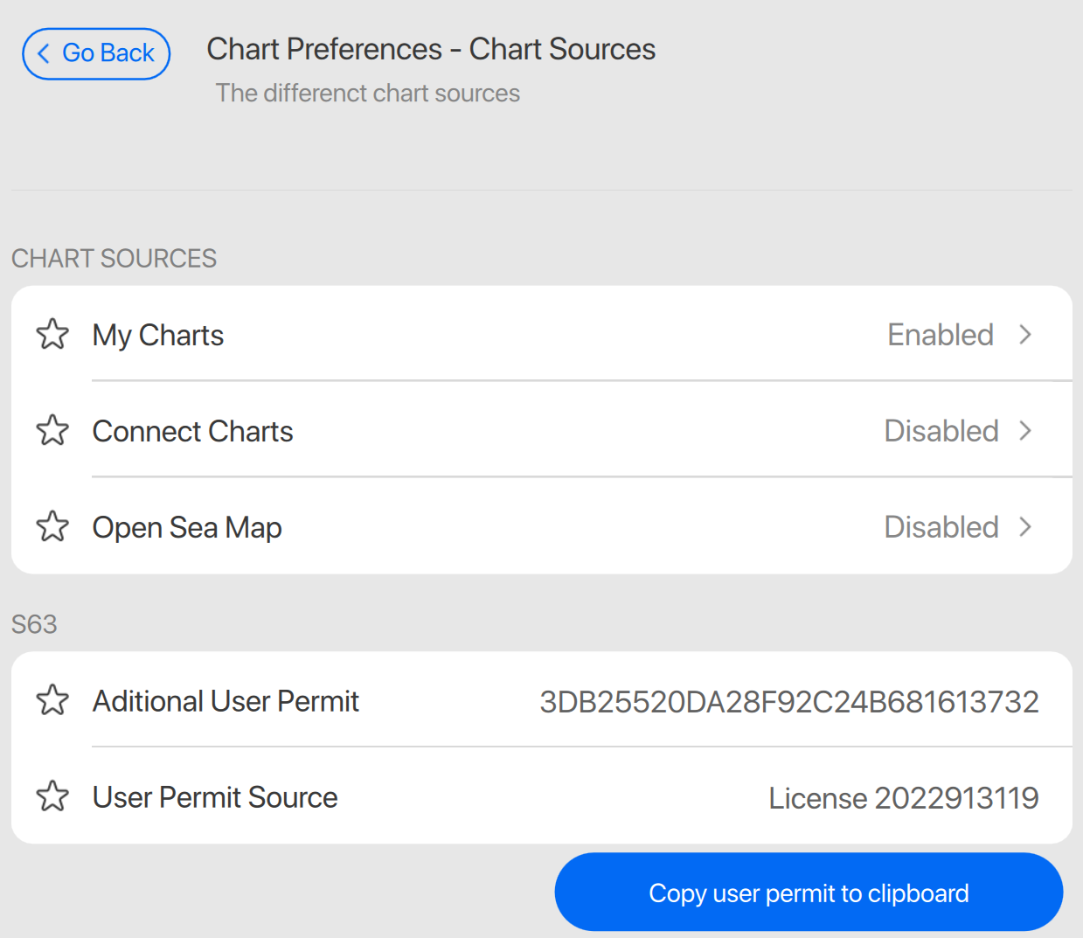Open the My Charts source entry
The height and width of the screenshot is (938, 1083).
tap(158, 336)
